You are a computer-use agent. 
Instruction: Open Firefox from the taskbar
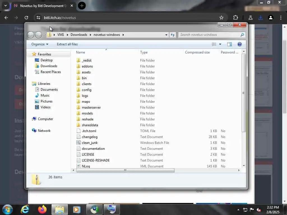coord(42,209)
